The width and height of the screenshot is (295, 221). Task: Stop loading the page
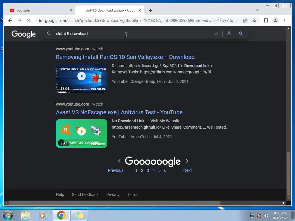click(x=29, y=20)
